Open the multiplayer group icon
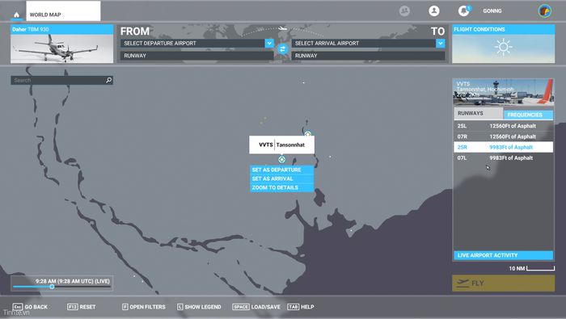 click(x=404, y=10)
